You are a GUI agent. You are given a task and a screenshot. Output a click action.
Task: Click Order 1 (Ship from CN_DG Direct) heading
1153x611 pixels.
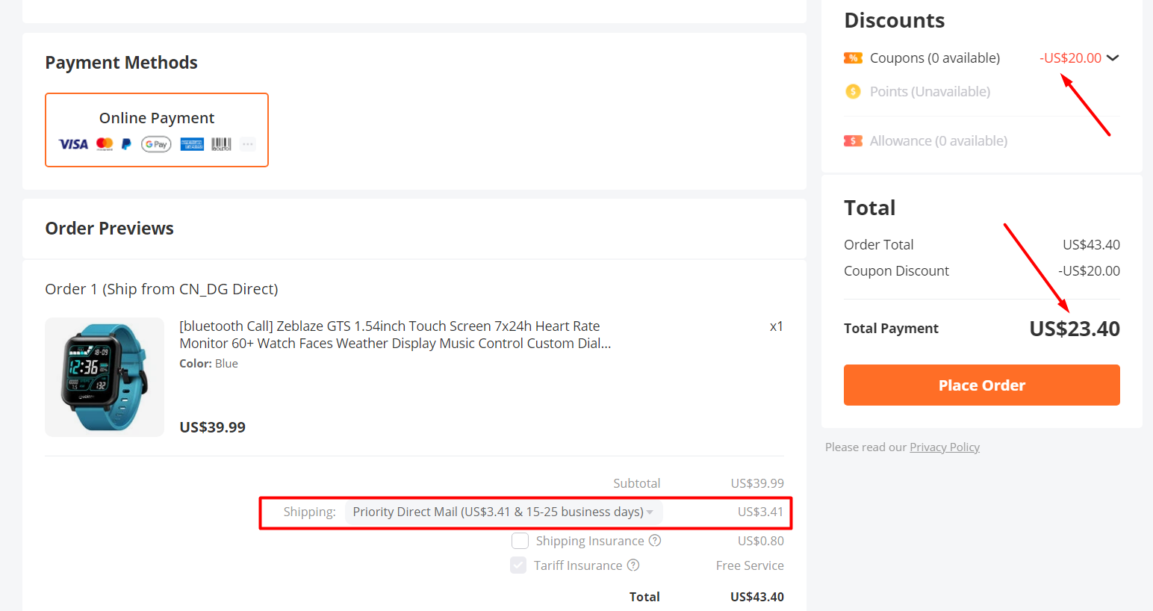point(161,289)
